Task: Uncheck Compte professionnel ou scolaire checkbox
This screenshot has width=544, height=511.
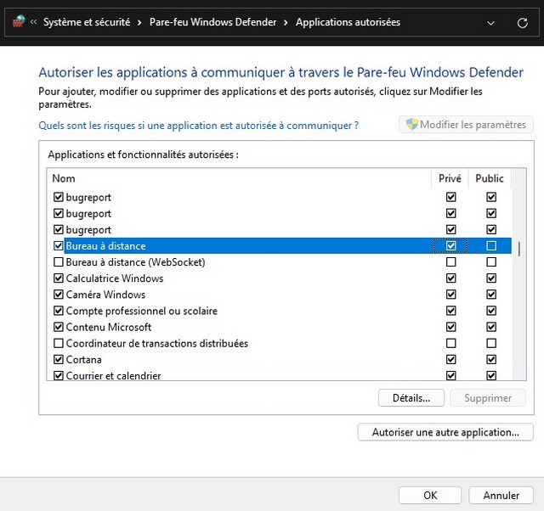Action: pos(59,311)
